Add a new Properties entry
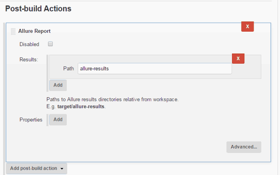280x175 pixels. 58,119
